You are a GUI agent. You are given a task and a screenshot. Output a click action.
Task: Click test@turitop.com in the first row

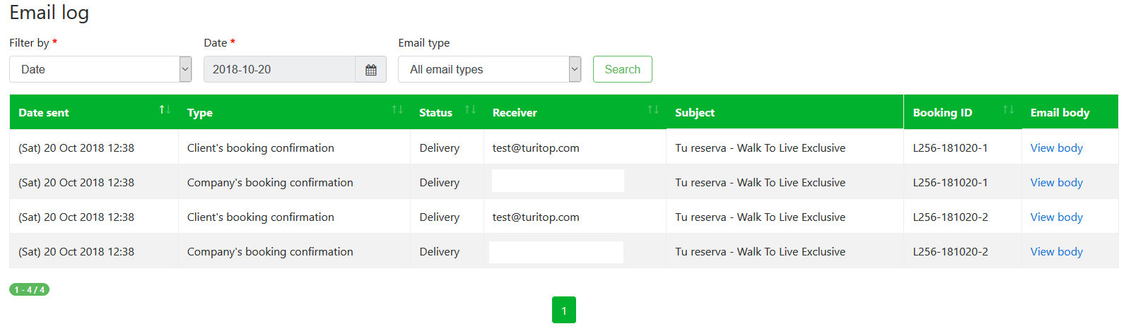536,148
